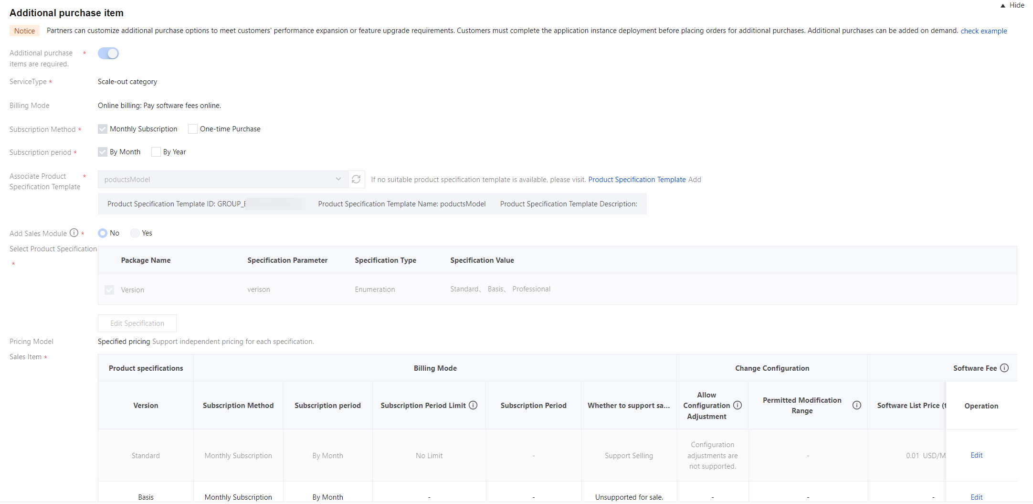1033x504 pixels.
Task: Click the refresh icon beside template dropdown
Action: [356, 180]
